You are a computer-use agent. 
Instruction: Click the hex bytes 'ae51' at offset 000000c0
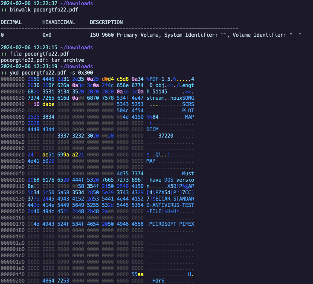pos(48,155)
